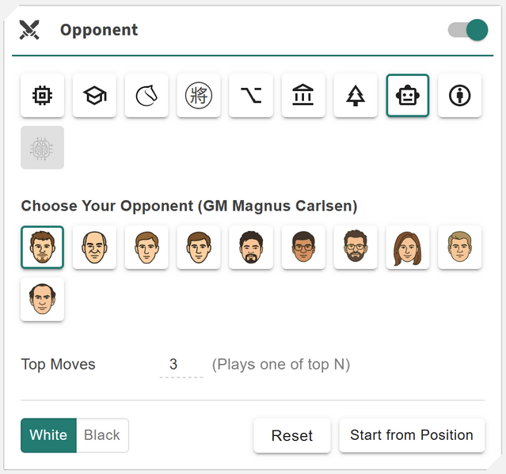This screenshot has width=506, height=474.
Task: Choose the opponent avatar in the second row
Action: pos(42,300)
